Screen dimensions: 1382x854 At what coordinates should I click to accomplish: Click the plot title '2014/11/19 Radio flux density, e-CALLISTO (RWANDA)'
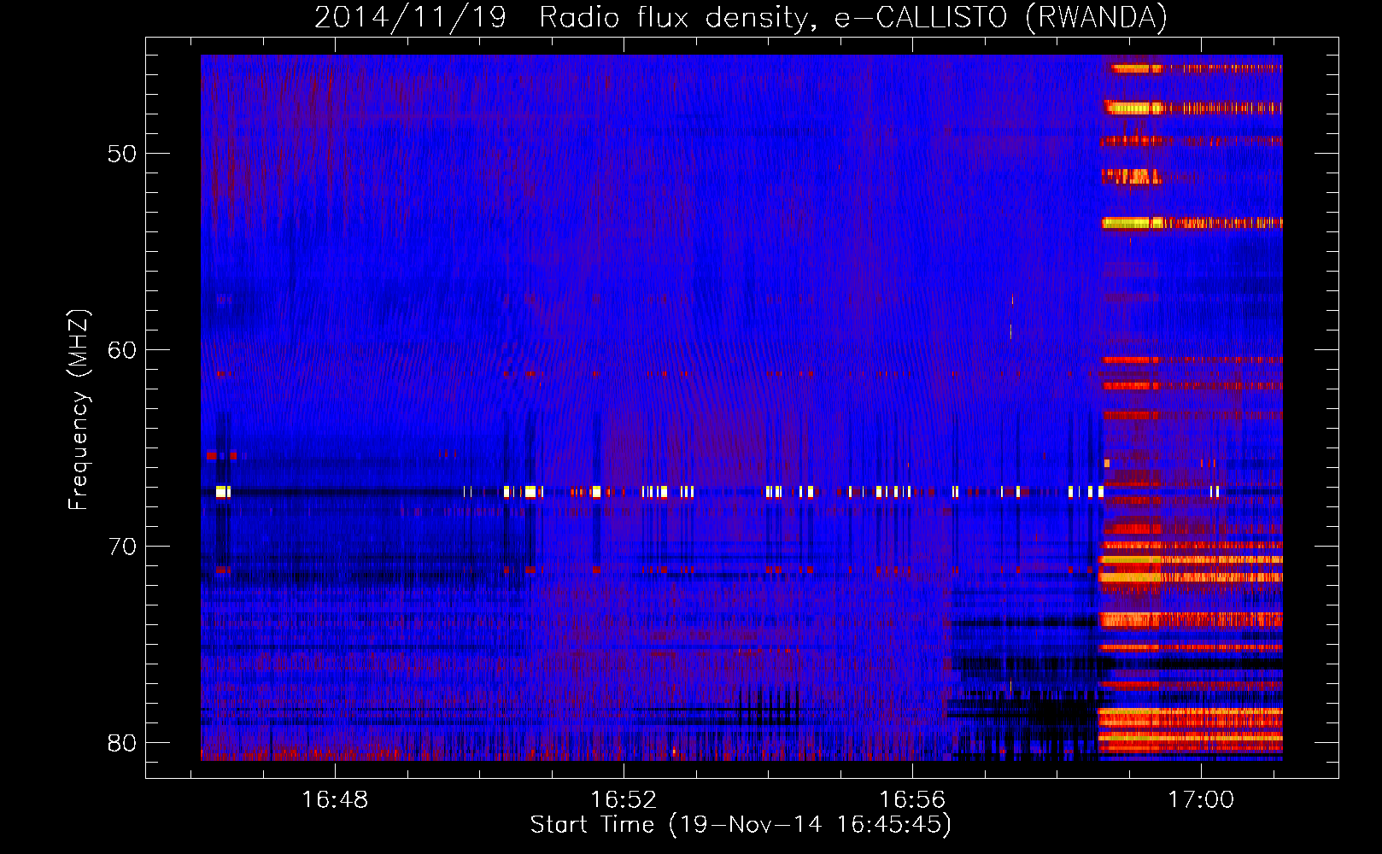click(x=741, y=17)
